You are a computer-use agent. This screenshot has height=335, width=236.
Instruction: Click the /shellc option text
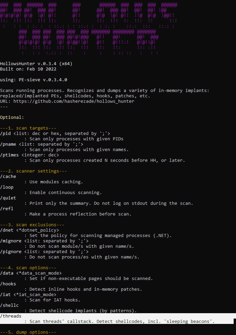(x=9, y=305)
